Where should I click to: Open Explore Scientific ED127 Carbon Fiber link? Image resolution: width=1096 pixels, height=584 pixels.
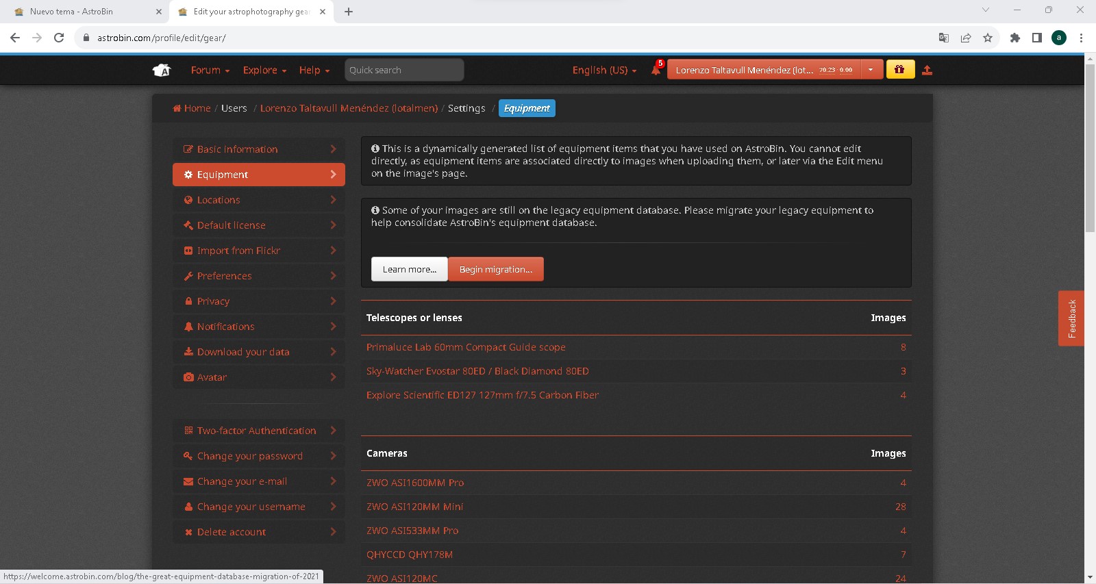pos(482,395)
